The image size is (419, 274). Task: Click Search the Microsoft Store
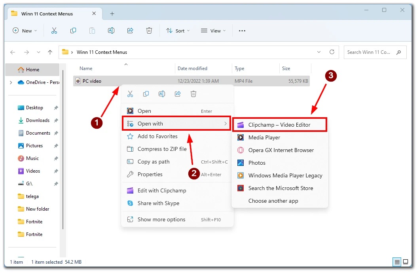(x=280, y=188)
